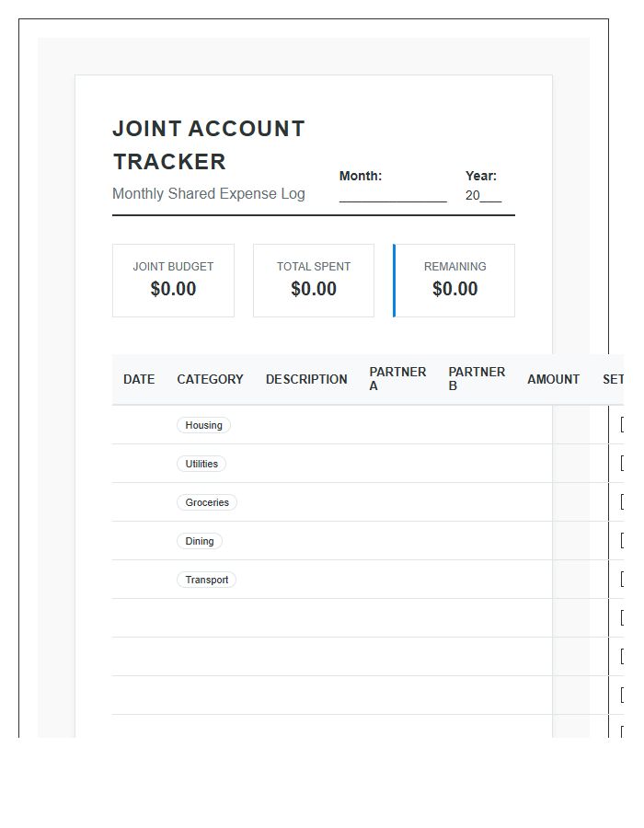The image size is (644, 828).
Task: Tick the settled checkbox in Groceries row
Action: point(622,501)
